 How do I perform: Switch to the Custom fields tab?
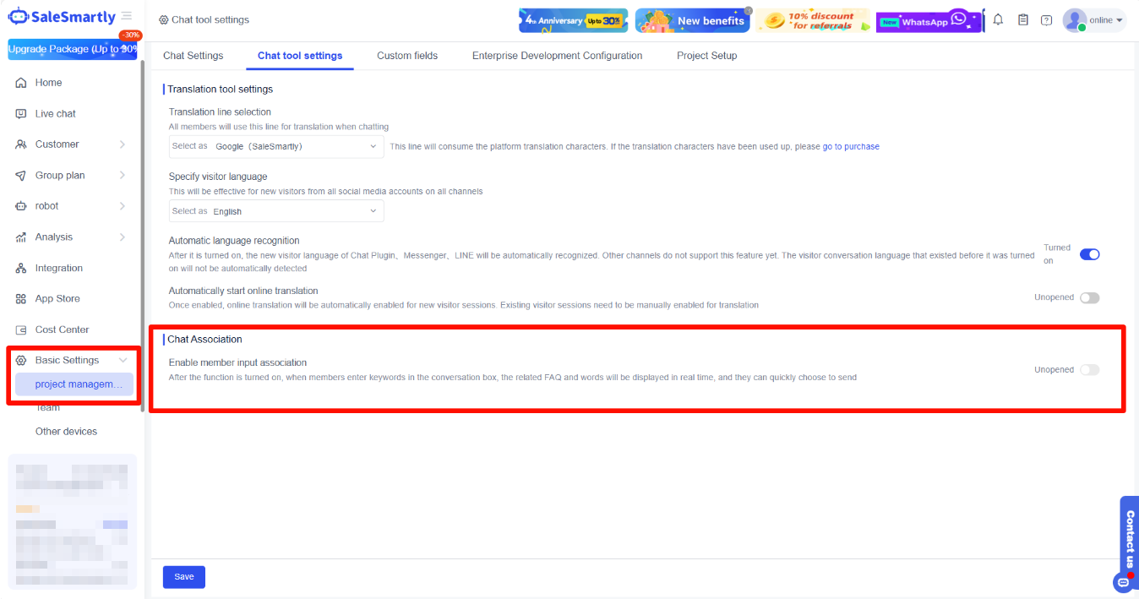(x=407, y=56)
